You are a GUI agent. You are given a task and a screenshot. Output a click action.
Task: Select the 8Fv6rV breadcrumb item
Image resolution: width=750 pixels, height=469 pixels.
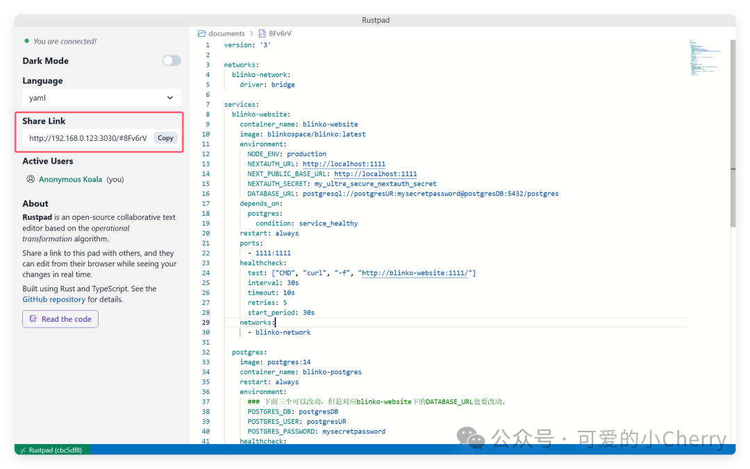click(x=280, y=33)
